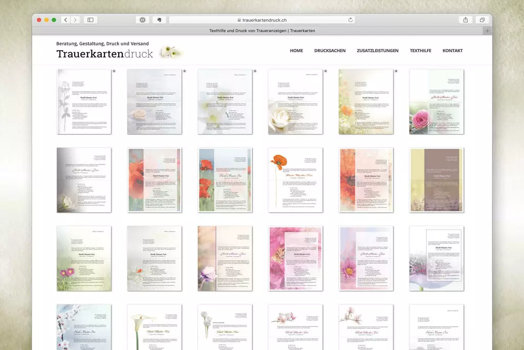Reload the page with the refresh icon
The image size is (524, 350).
pos(351,20)
